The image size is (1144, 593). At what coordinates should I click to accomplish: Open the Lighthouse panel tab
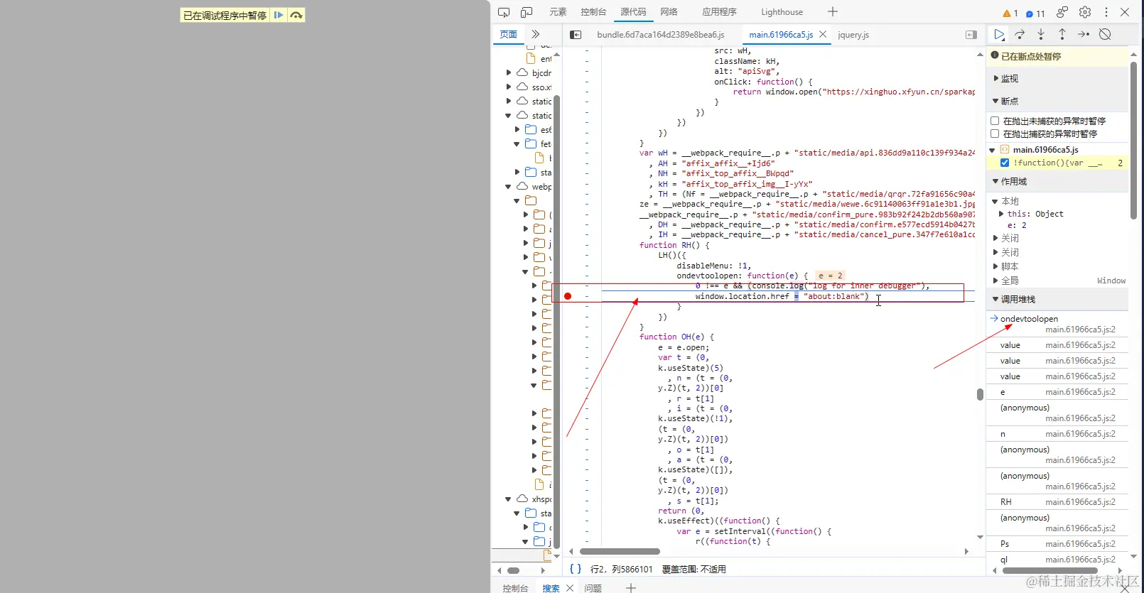click(x=782, y=12)
